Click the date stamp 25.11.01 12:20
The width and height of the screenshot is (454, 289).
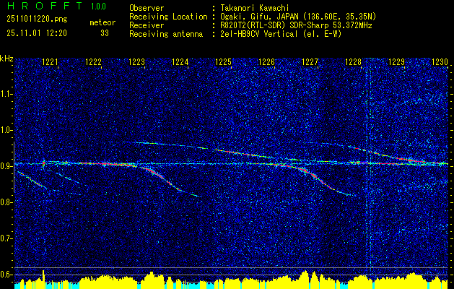pyautogui.click(x=37, y=33)
